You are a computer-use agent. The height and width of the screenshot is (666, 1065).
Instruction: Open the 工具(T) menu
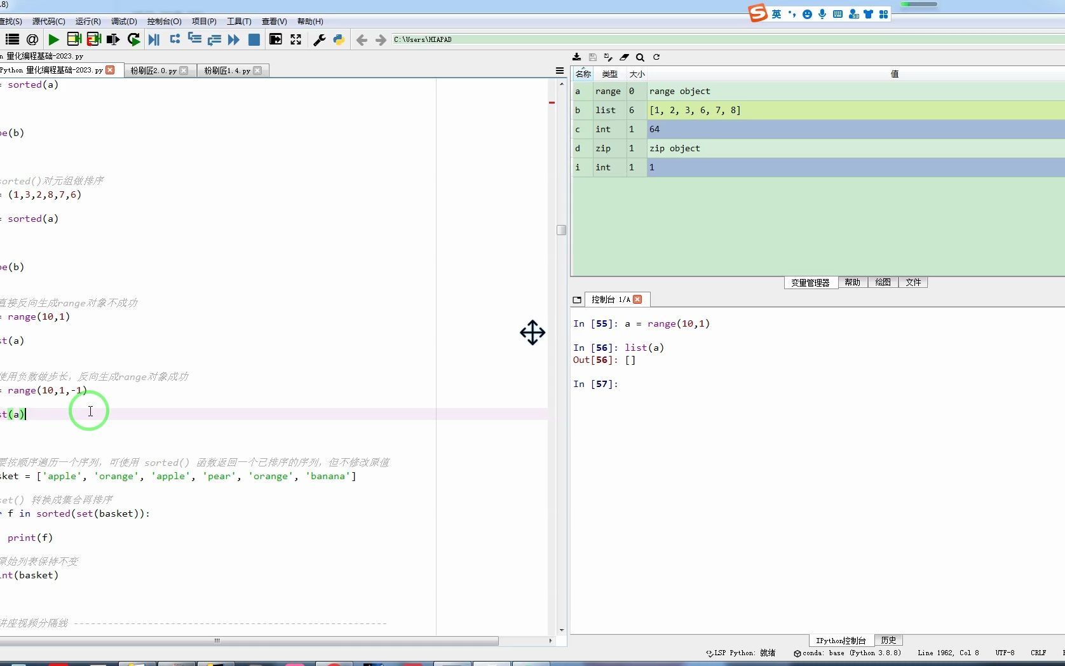pos(239,22)
